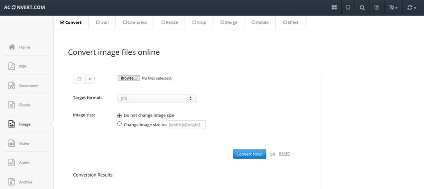Expand the file source caret dropdown
This screenshot has height=189, width=424.
[90, 79]
